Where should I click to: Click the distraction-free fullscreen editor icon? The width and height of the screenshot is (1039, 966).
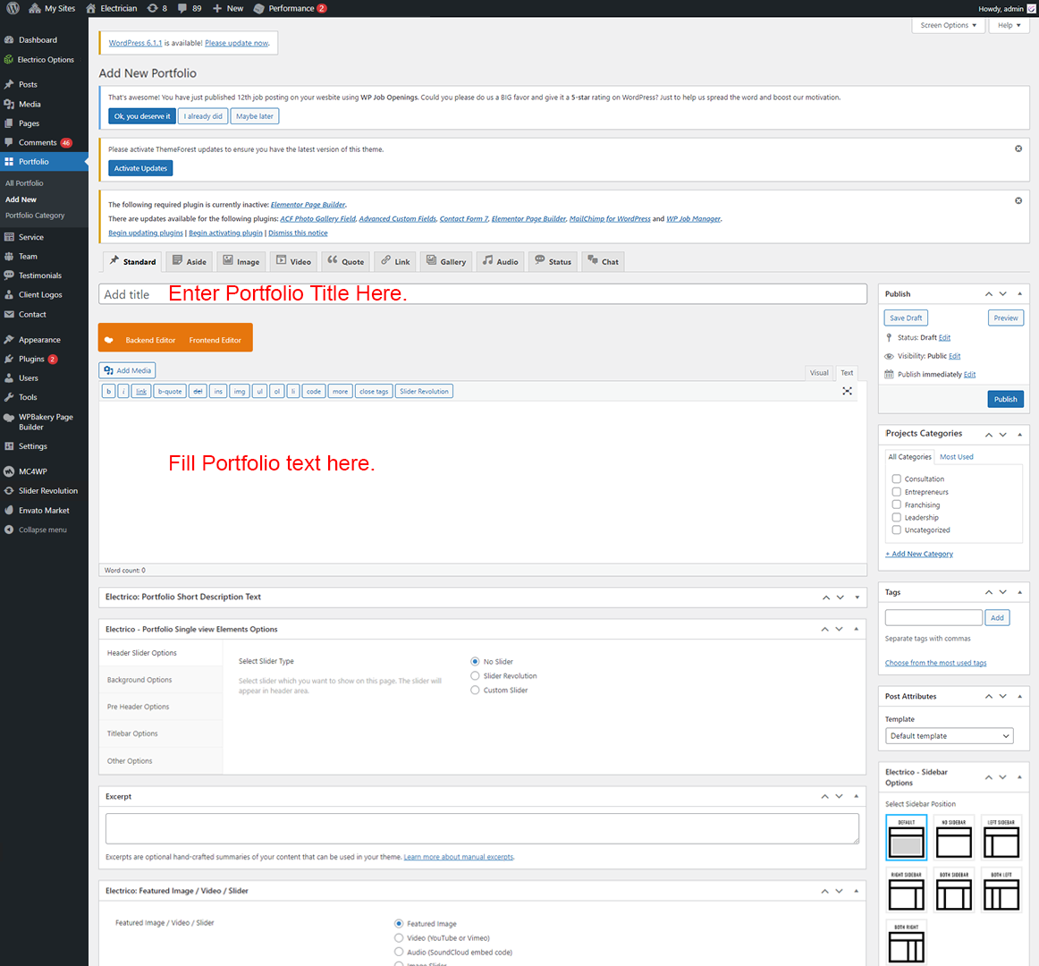pos(847,392)
